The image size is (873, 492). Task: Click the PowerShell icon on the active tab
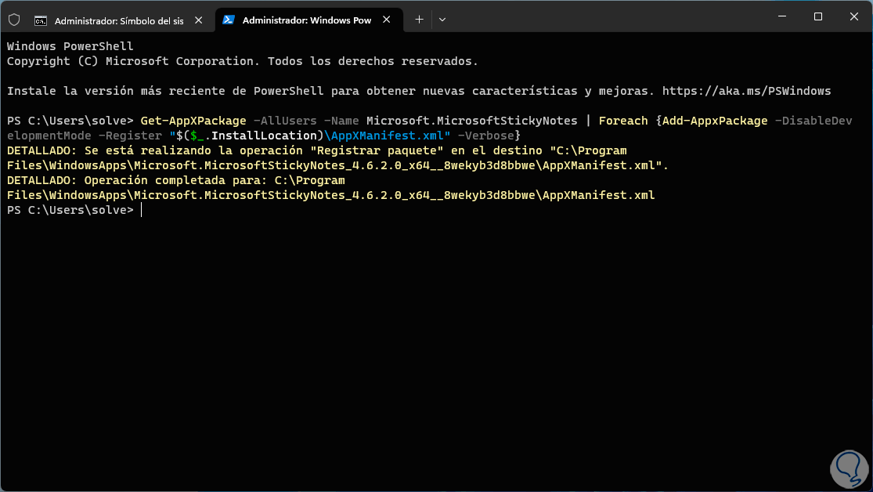[229, 20]
